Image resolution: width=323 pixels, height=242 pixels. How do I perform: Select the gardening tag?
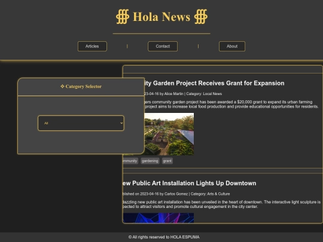click(x=150, y=161)
